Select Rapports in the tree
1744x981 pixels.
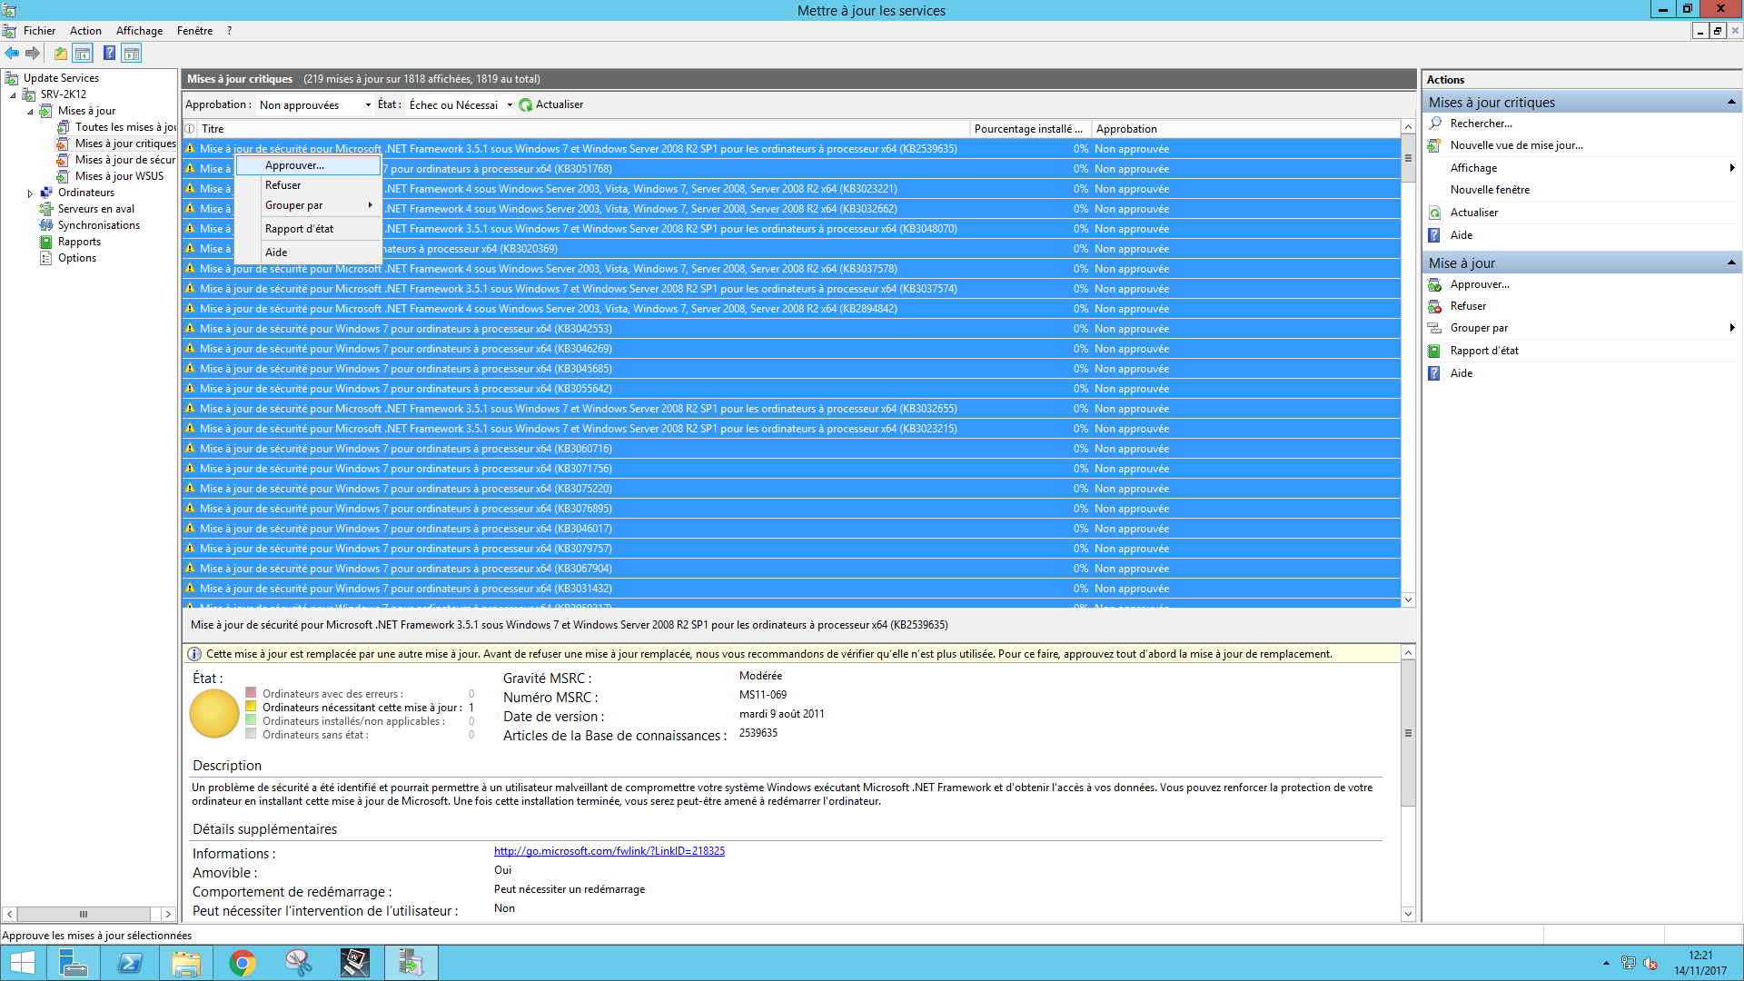[x=79, y=242]
